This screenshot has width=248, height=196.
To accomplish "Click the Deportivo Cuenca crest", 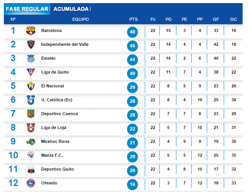I will tap(31, 114).
